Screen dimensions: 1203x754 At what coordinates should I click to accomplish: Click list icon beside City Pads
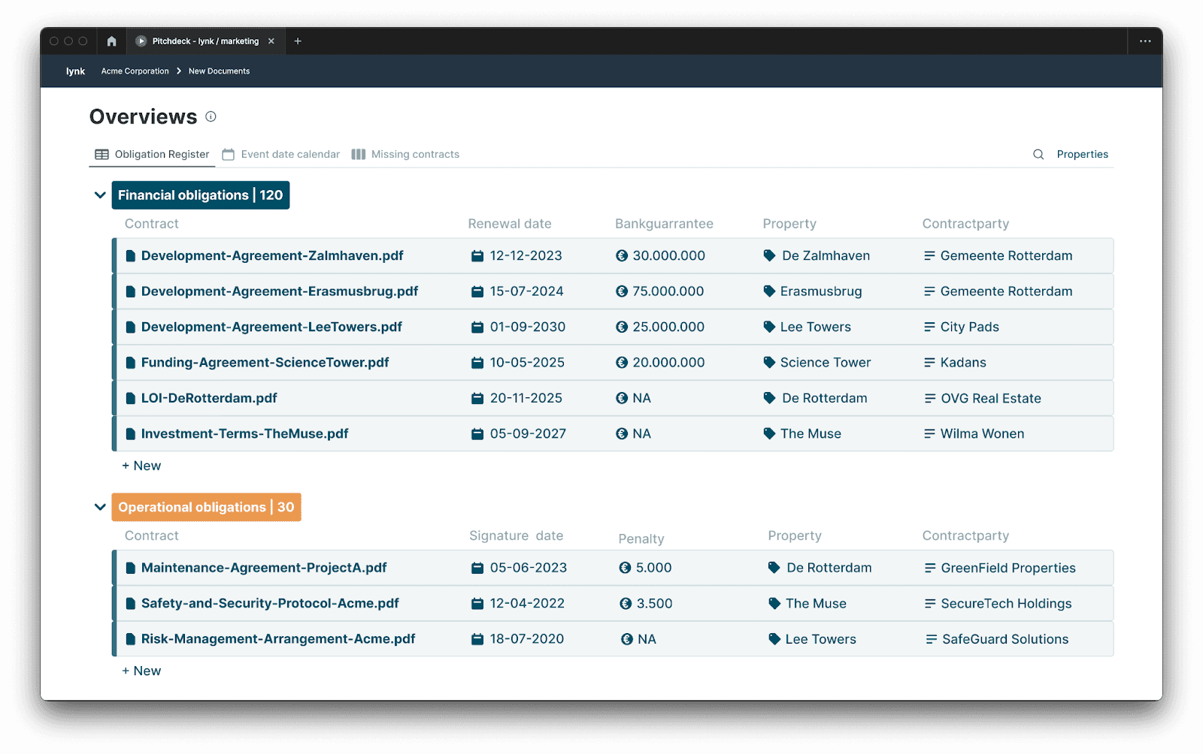point(929,327)
